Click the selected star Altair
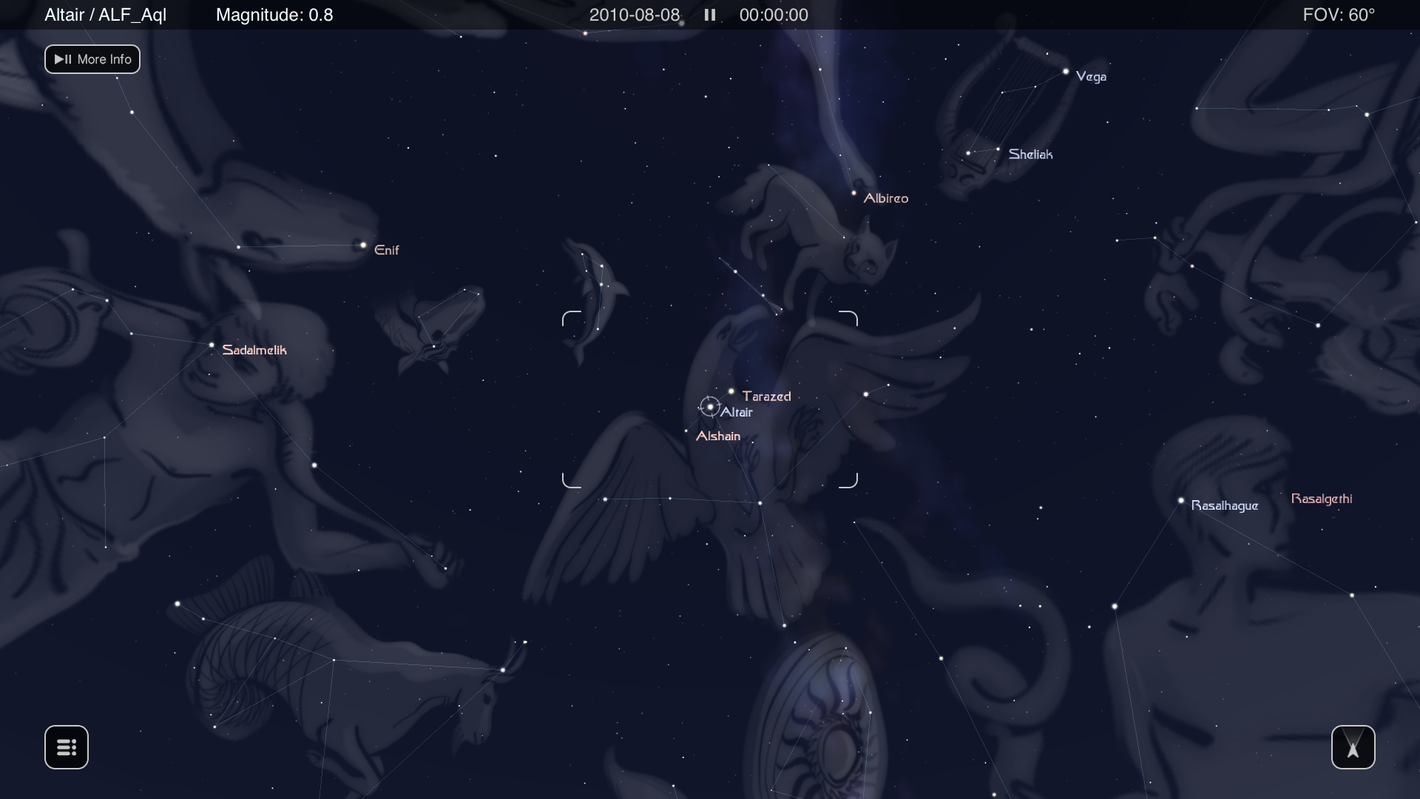This screenshot has height=799, width=1420. (x=710, y=407)
